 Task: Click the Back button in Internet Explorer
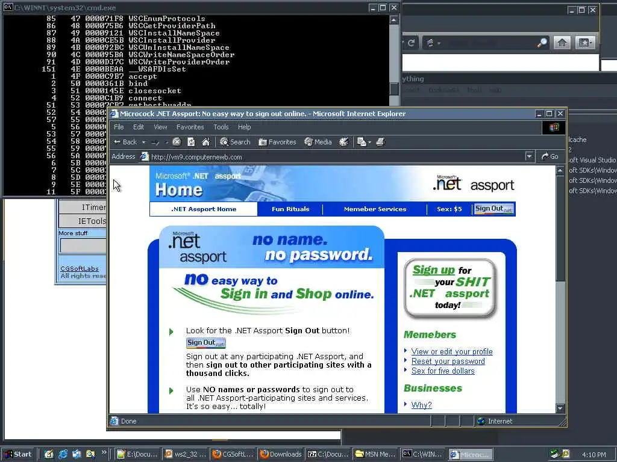pos(125,142)
